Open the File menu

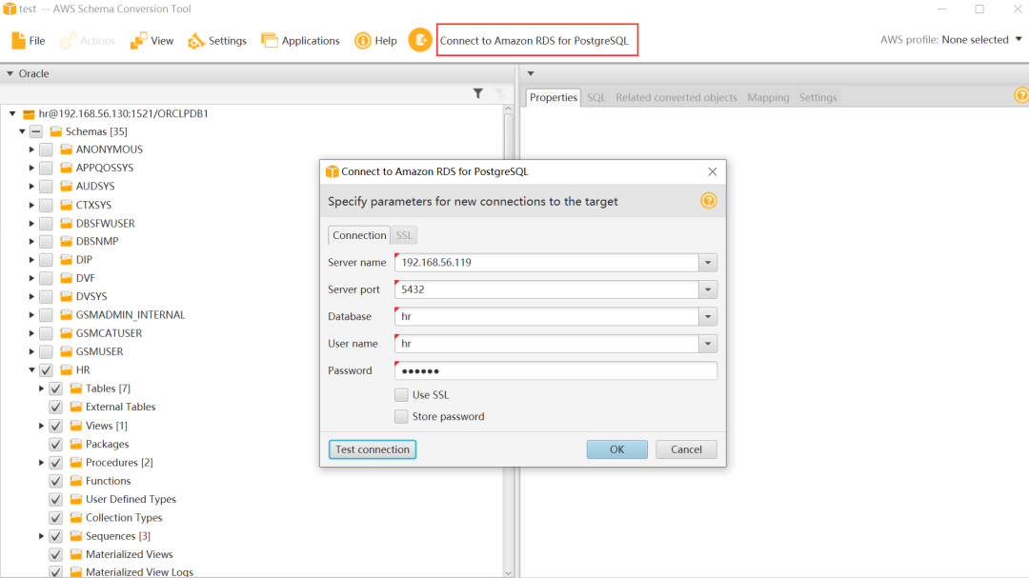(x=29, y=41)
